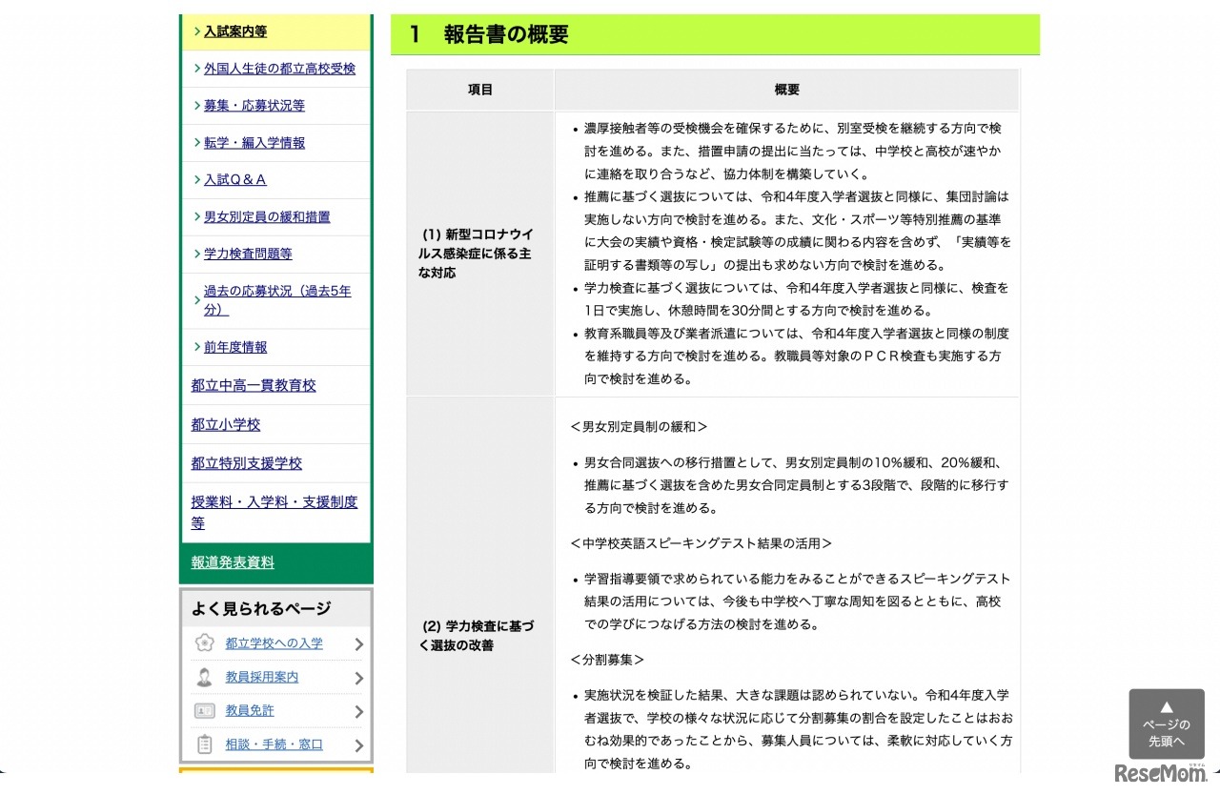Click the chevron arrow for 都立学校への入学
Viewport: 1220px width, 795px height.
359,644
